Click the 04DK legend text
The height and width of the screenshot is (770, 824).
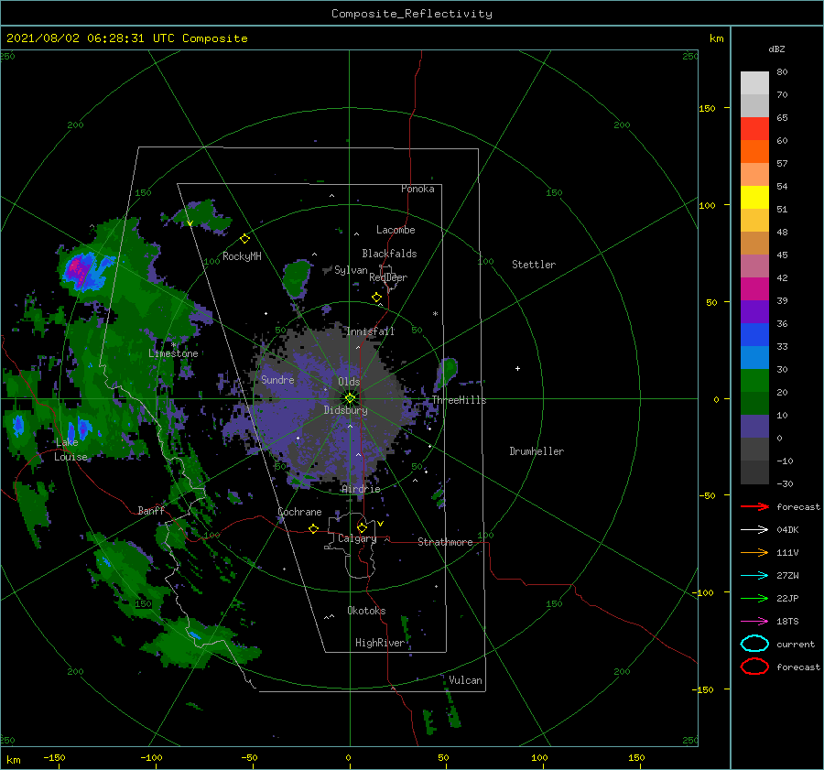tap(787, 530)
